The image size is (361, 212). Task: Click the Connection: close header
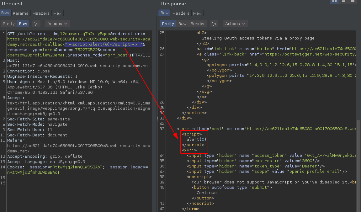pyautogui.click(x=29, y=71)
